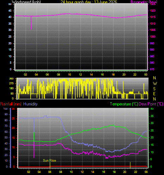Click the Temperature (°C) legend label
164x175 pixels.
[x=124, y=104]
